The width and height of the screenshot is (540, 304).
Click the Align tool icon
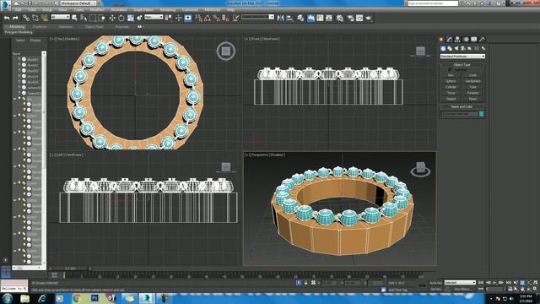(289, 18)
